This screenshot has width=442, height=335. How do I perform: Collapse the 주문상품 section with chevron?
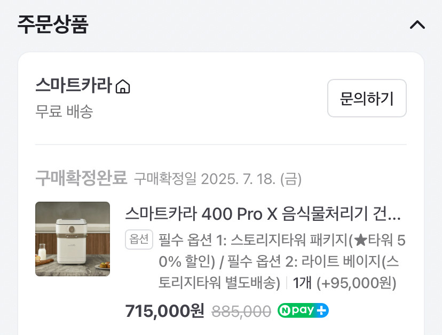[417, 25]
